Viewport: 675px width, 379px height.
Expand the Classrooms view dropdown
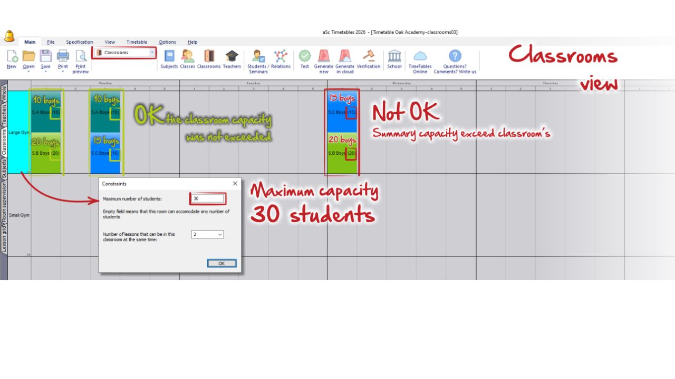(152, 53)
